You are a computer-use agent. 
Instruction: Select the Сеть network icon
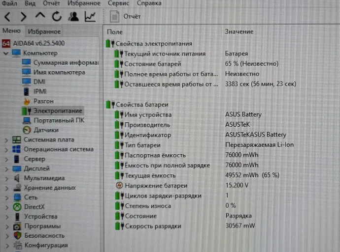(17, 197)
